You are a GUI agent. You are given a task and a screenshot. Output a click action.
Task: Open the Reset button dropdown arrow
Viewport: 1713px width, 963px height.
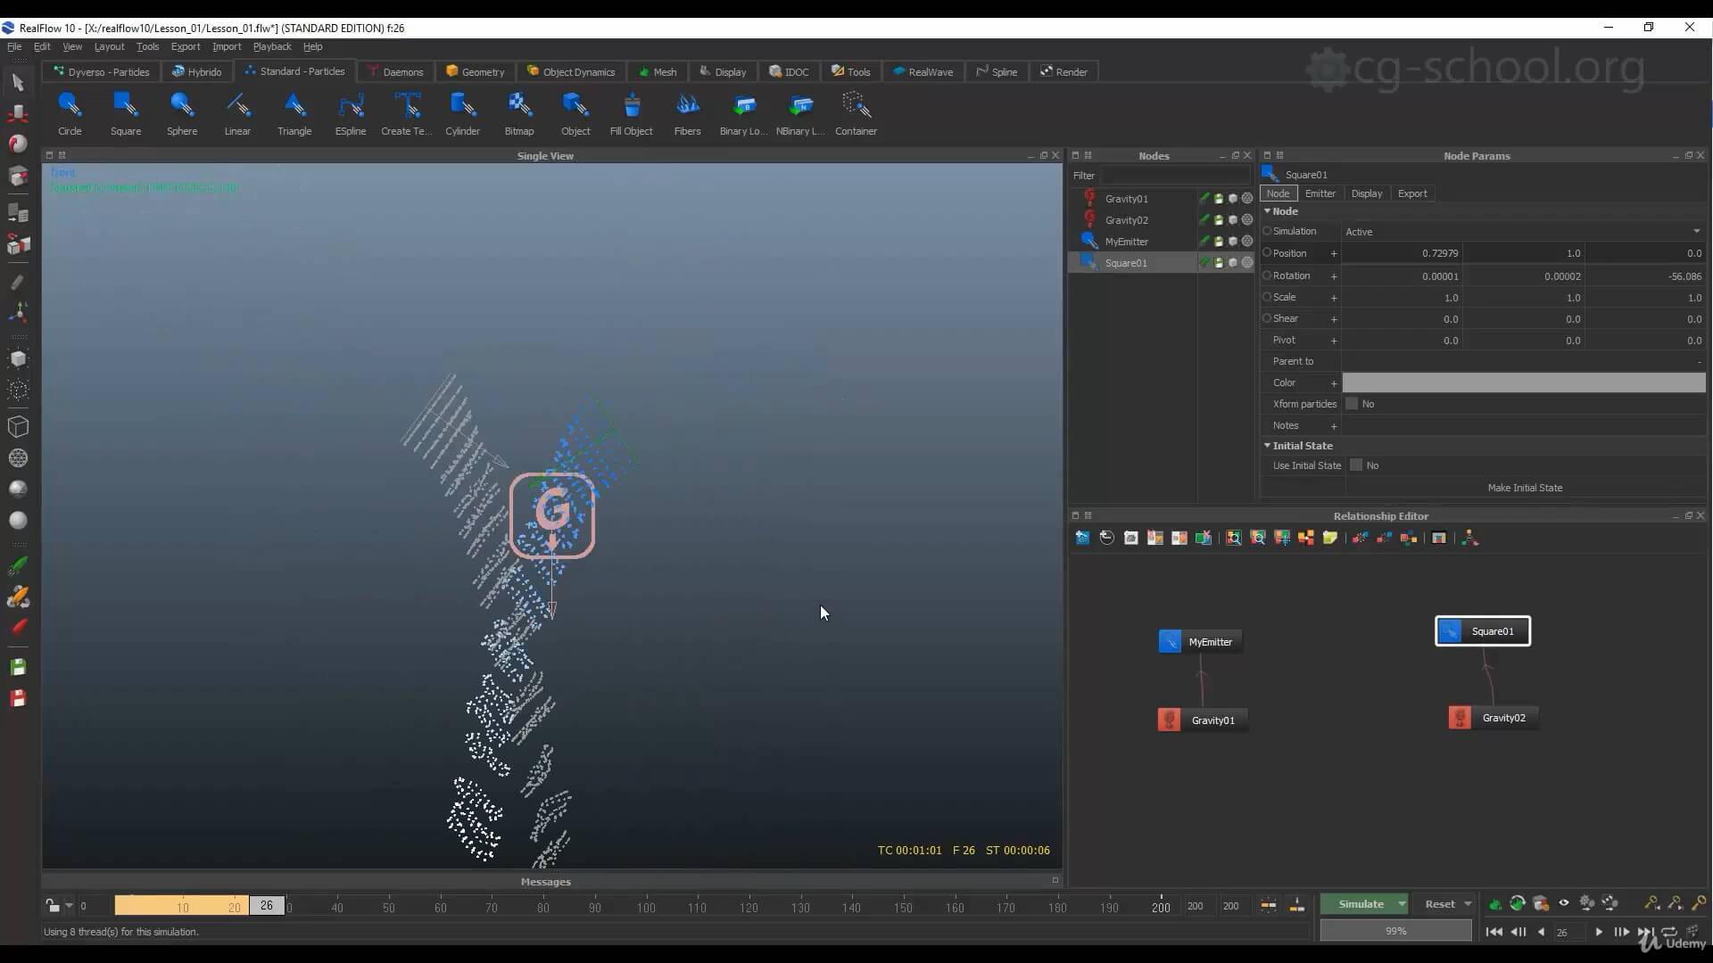(x=1468, y=904)
